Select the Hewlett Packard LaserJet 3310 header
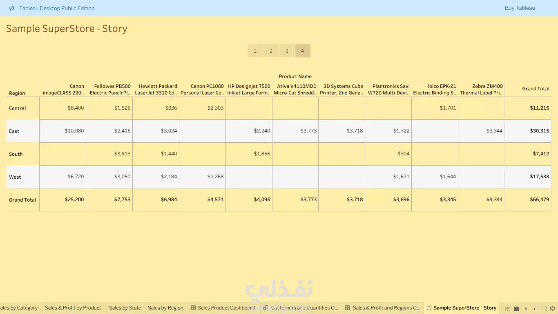The width and height of the screenshot is (558, 314). tap(156, 90)
